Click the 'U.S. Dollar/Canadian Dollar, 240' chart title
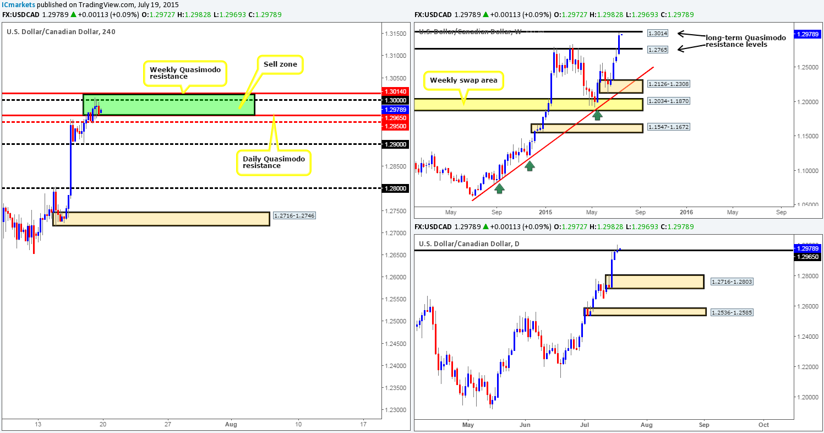The height and width of the screenshot is (433, 824). [x=61, y=32]
